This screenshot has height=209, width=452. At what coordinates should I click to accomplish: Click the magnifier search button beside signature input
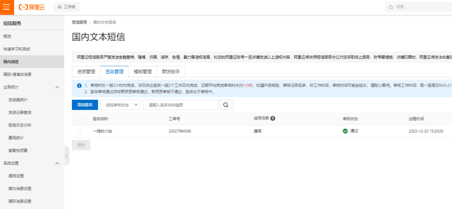(x=226, y=105)
